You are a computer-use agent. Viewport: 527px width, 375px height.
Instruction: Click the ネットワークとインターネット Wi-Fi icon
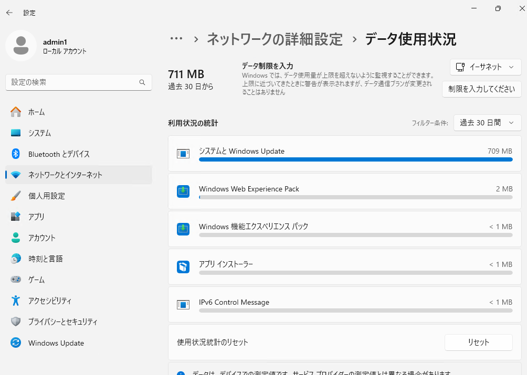[16, 175]
